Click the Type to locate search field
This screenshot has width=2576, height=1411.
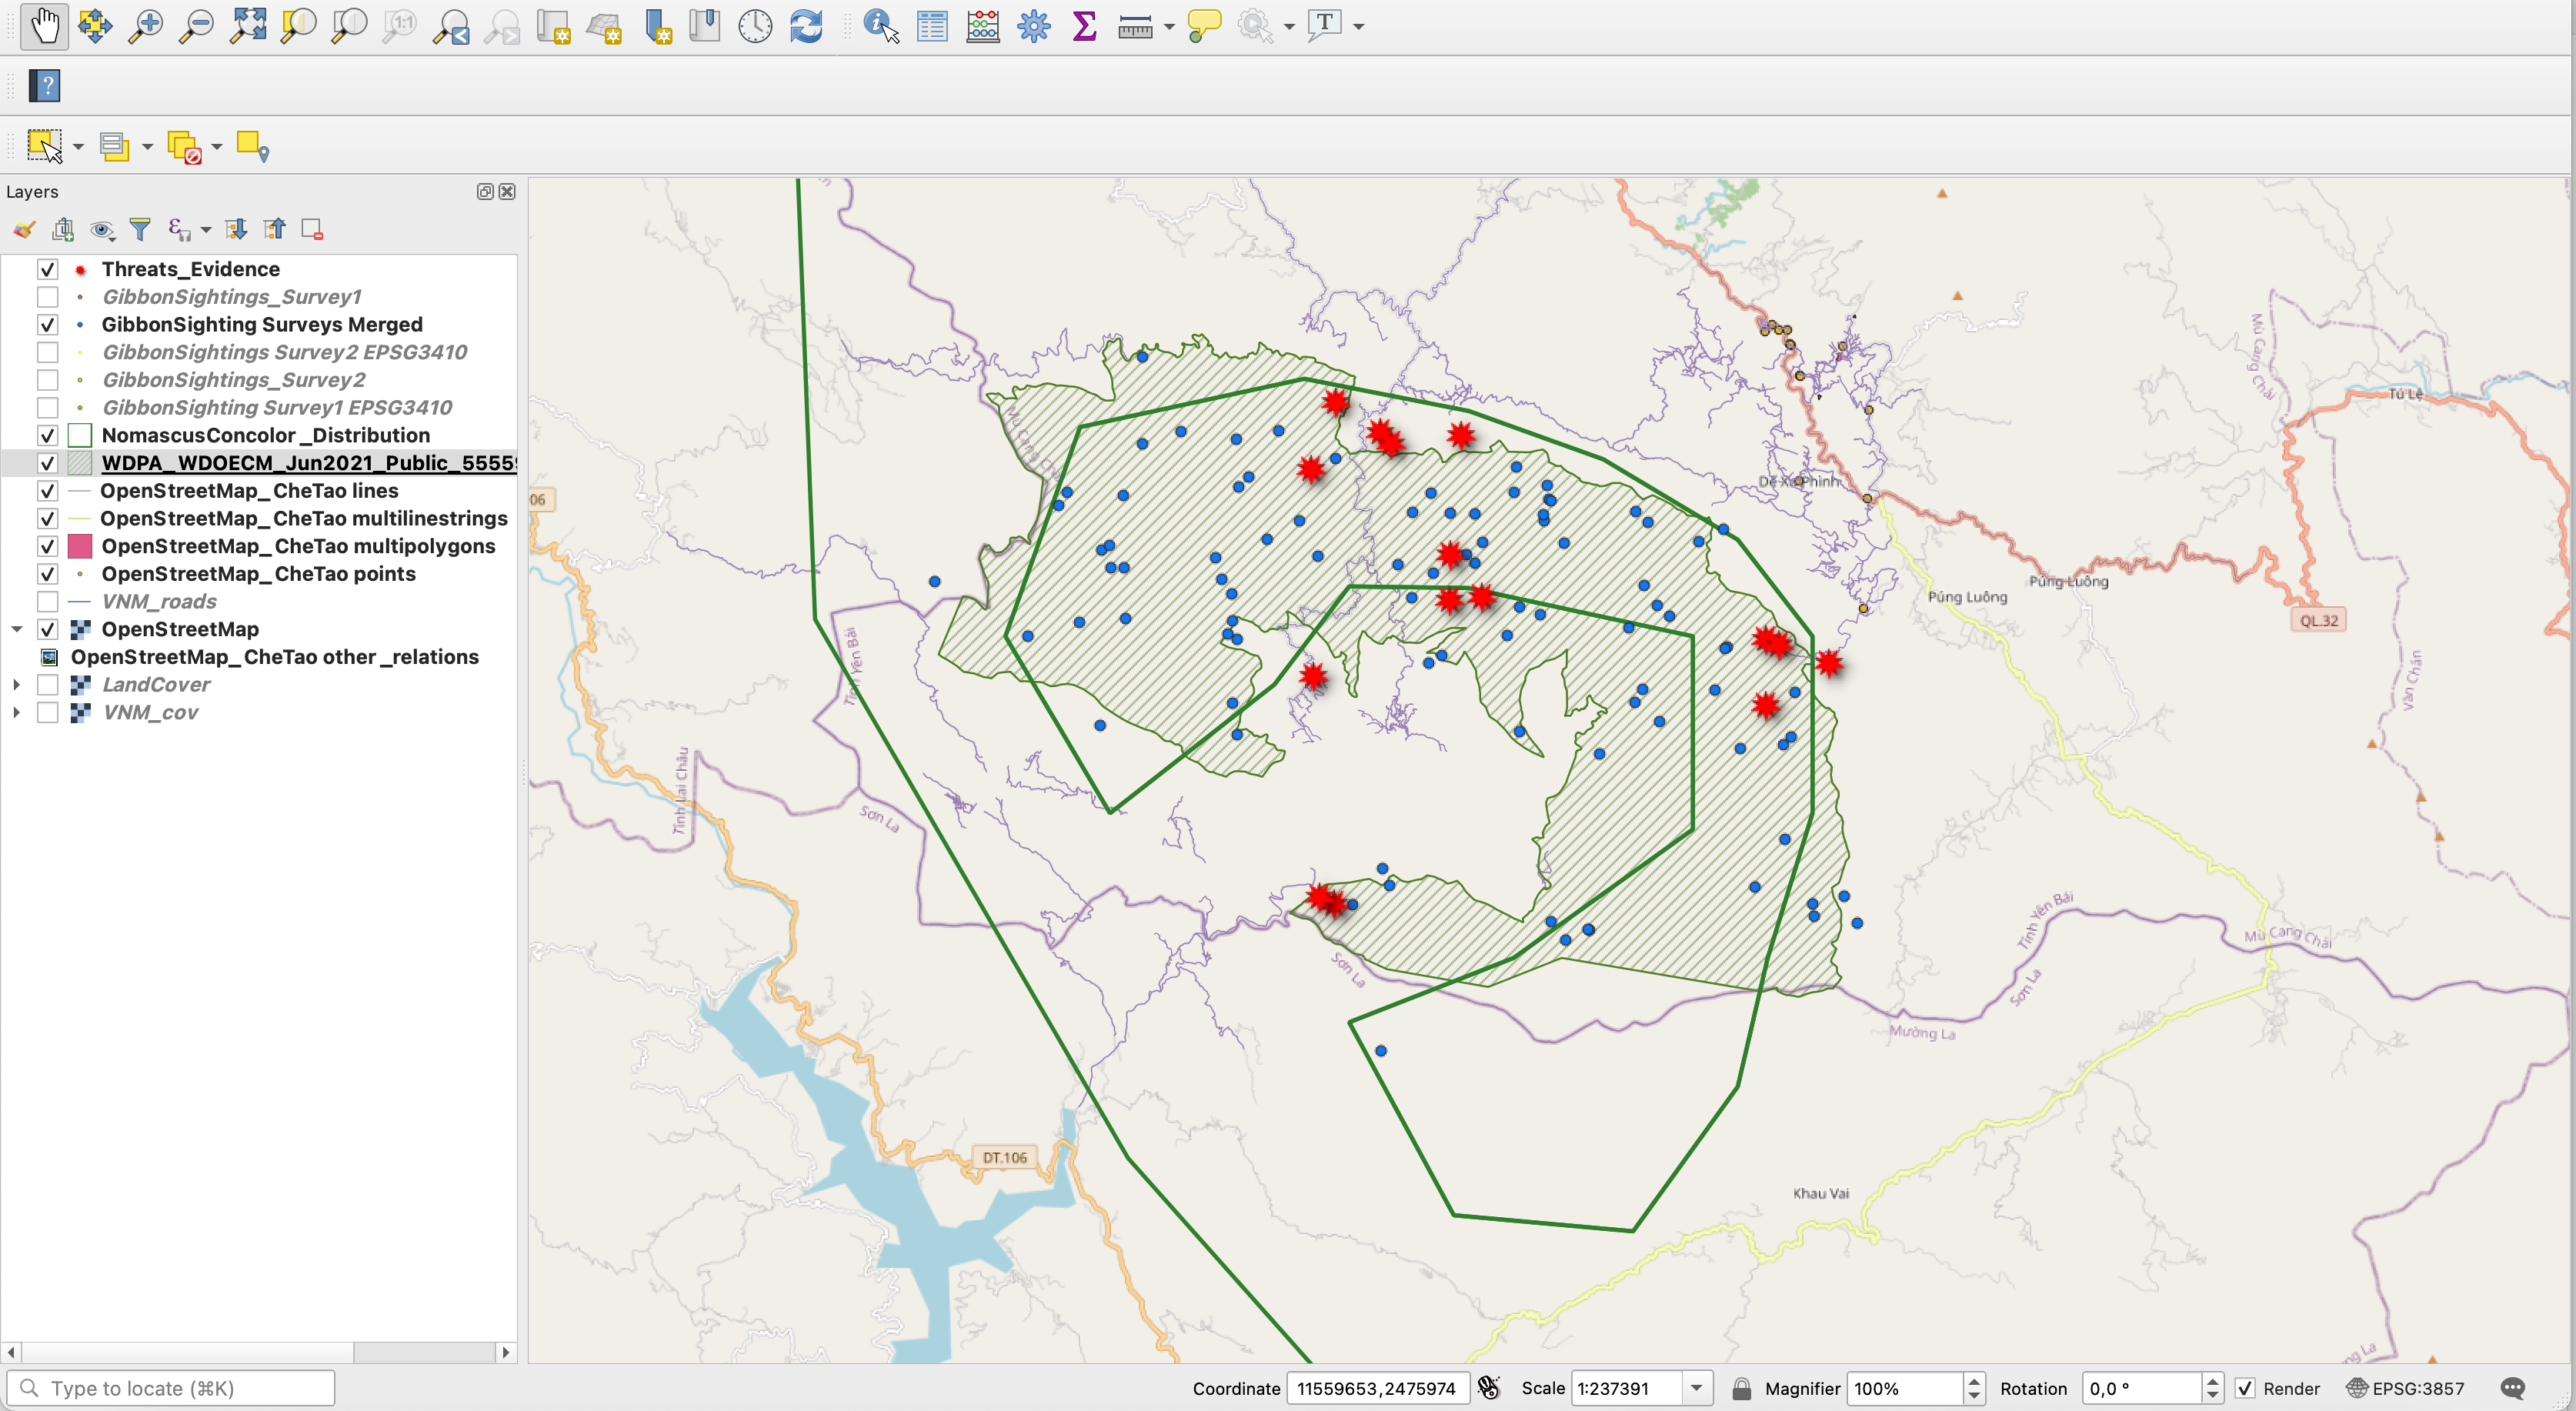(x=180, y=1388)
